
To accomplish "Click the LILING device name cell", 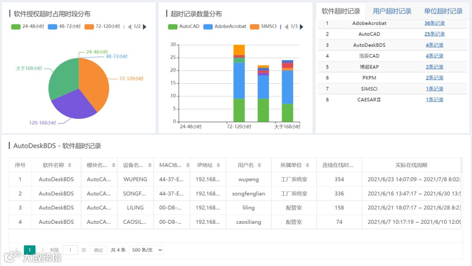I will [135, 207].
